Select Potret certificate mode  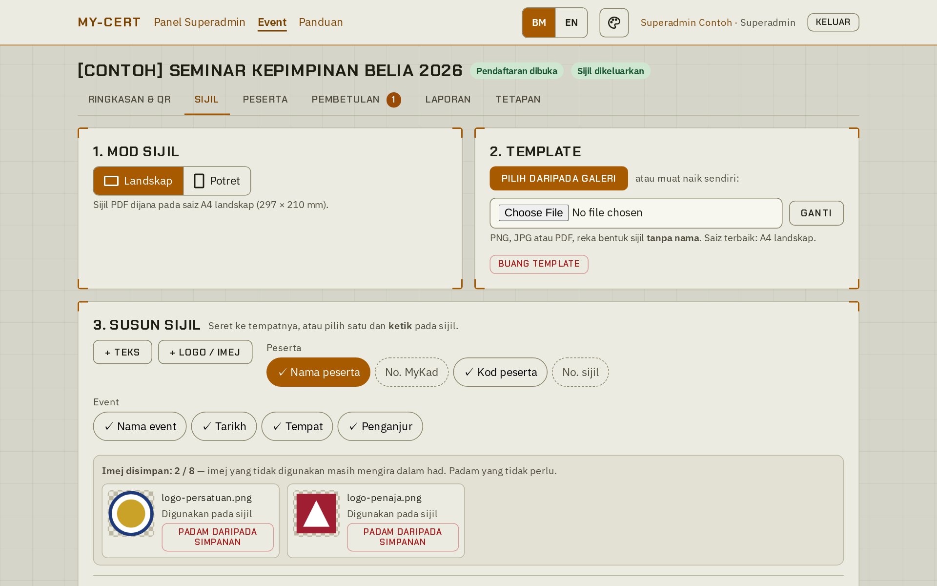pos(217,181)
